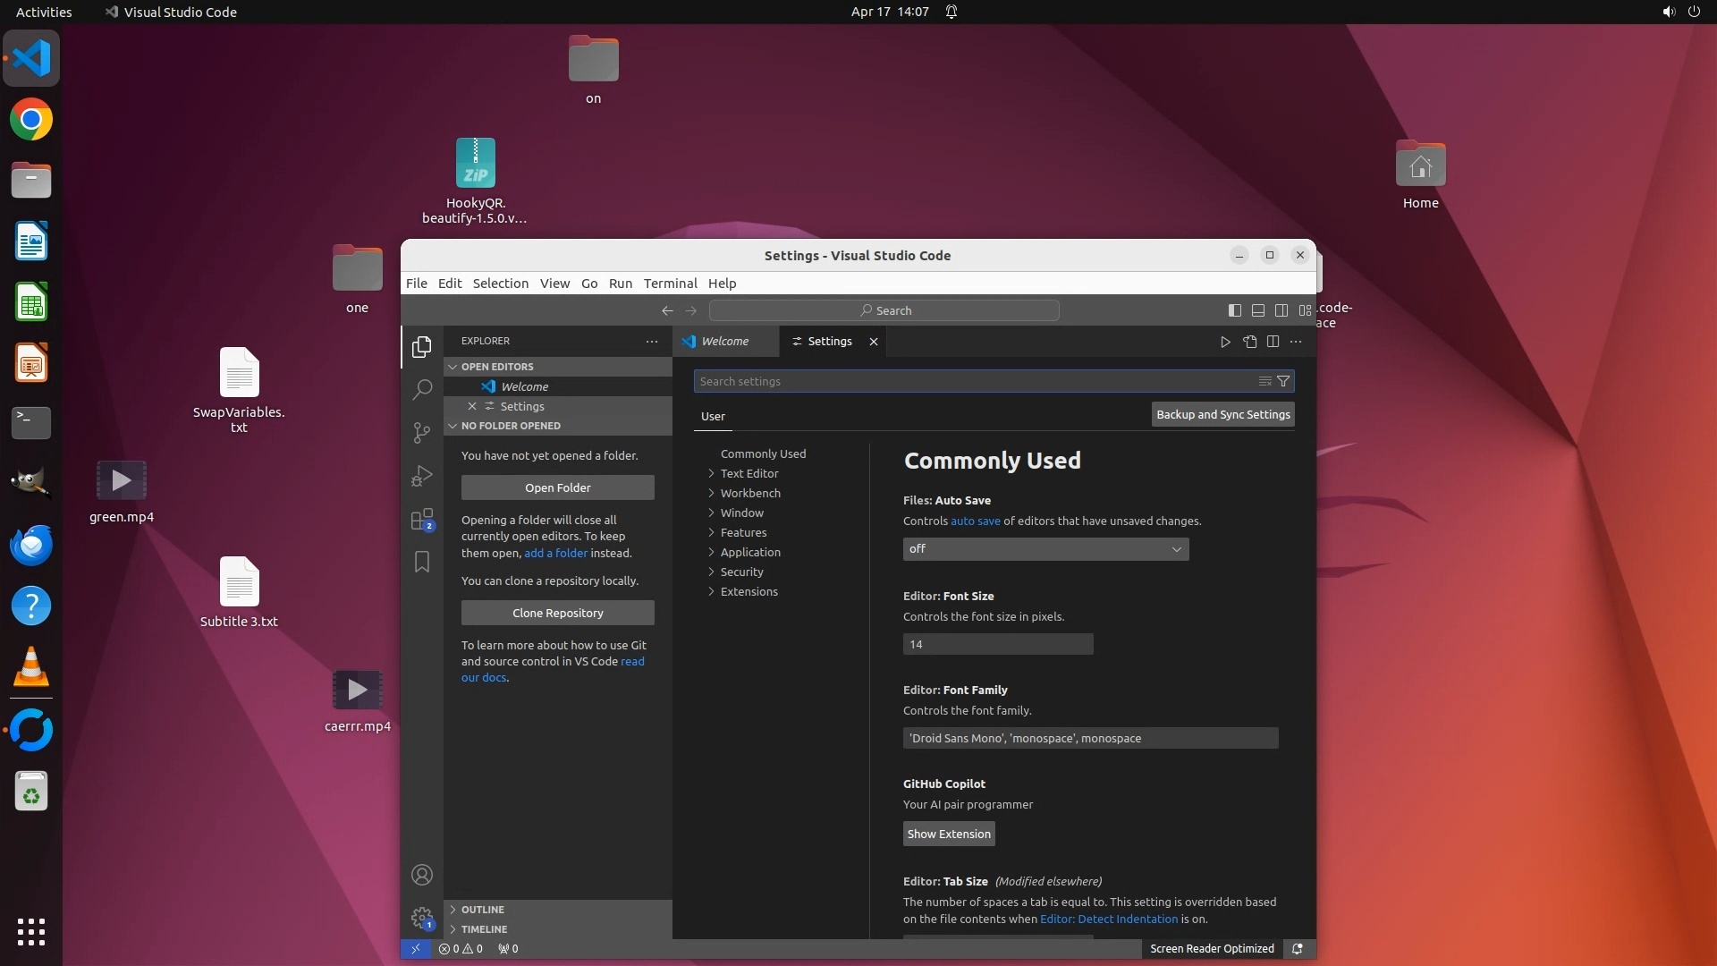Open the Terminal menu
The width and height of the screenshot is (1717, 966).
pos(670,284)
